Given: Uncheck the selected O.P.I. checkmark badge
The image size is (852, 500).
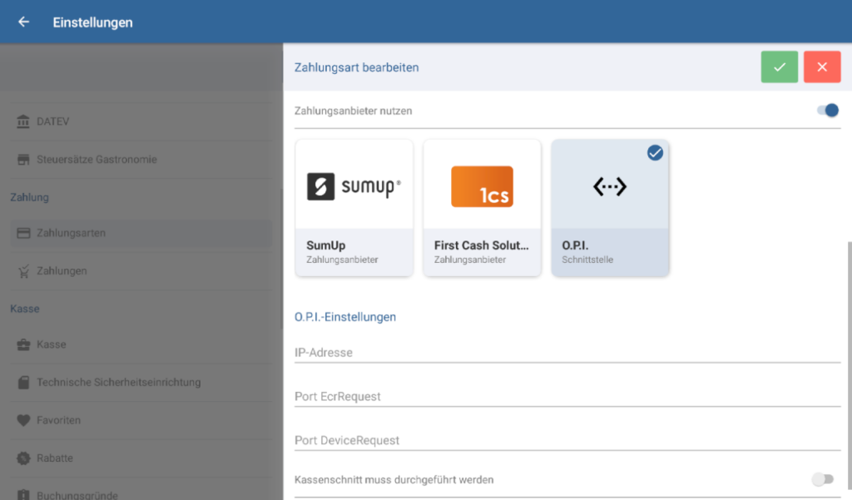Looking at the screenshot, I should coord(655,153).
